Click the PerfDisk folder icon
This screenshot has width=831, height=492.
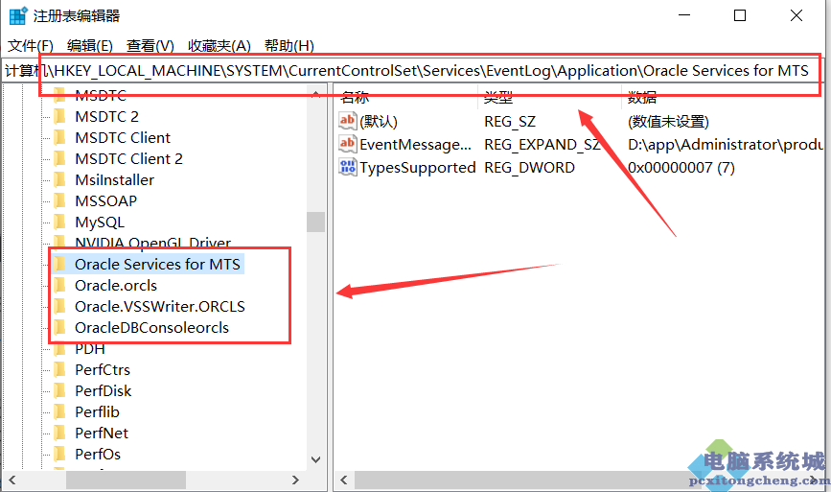(59, 390)
